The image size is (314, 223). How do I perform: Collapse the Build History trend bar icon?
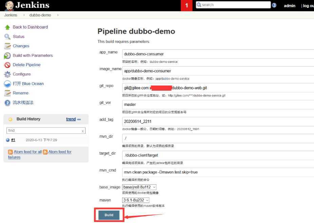click(x=79, y=119)
